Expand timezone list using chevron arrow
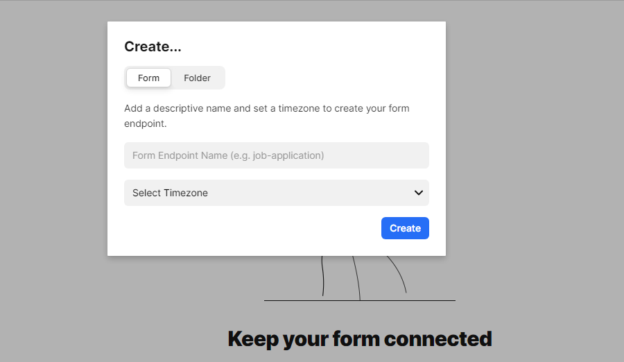624x362 pixels. coord(418,193)
